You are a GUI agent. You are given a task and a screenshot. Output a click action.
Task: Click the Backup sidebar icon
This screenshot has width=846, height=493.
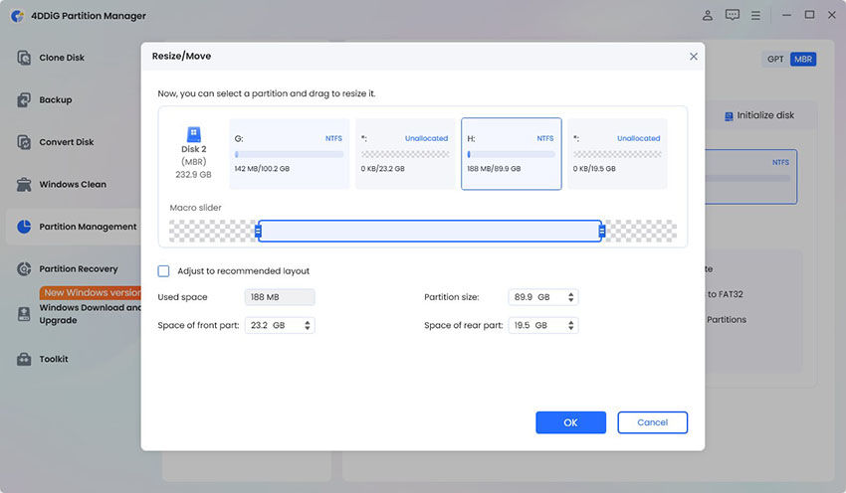click(x=24, y=99)
